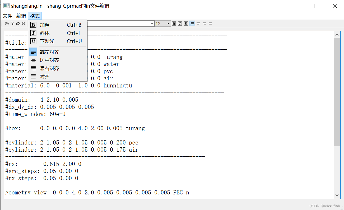Click the '#box:' line

click(75, 128)
